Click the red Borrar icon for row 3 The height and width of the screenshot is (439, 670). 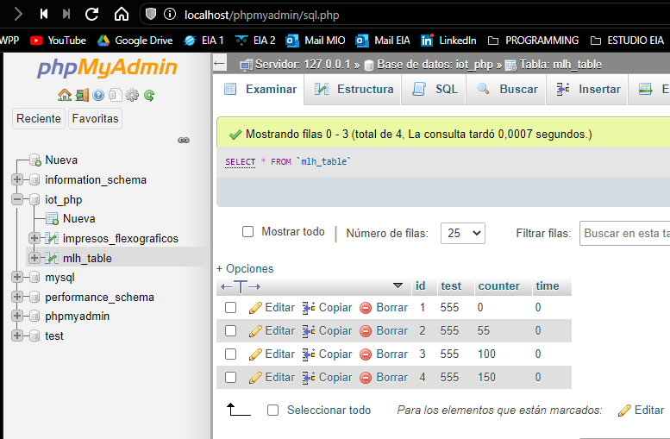tap(366, 354)
